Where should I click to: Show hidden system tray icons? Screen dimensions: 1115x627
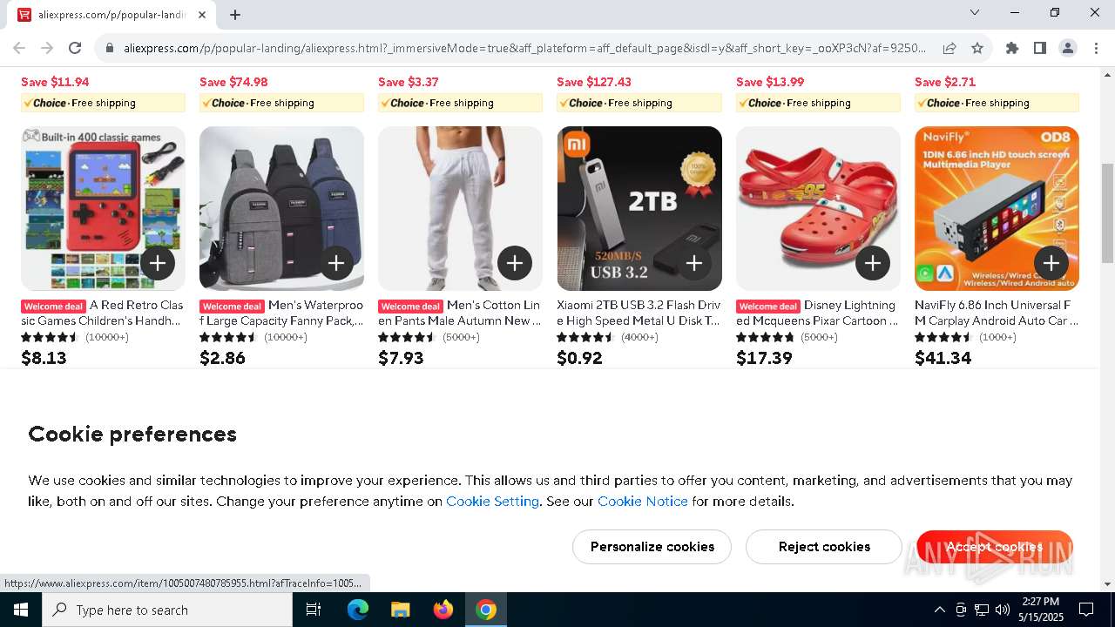[x=939, y=610]
